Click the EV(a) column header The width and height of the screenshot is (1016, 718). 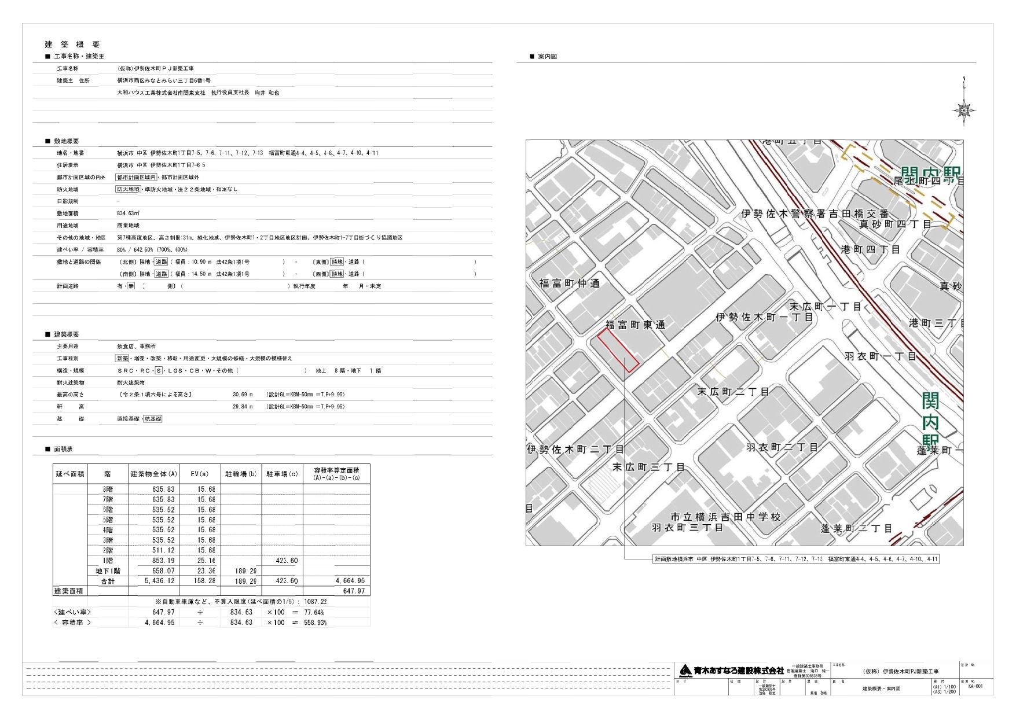pos(200,474)
